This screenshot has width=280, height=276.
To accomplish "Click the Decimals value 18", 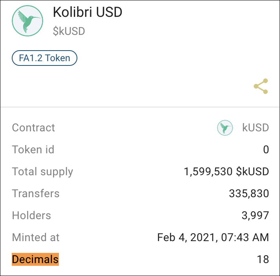I will coord(263,259).
